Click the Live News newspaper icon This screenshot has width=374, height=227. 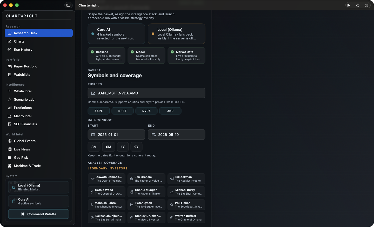10,149
